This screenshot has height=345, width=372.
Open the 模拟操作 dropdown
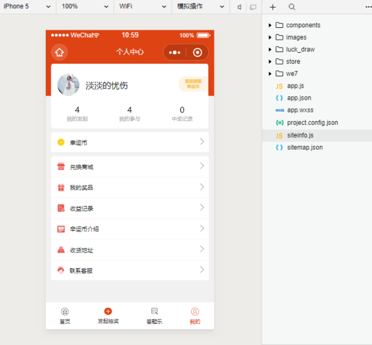(x=200, y=6)
